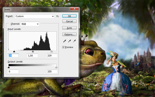
Task: Click the input highlights slider handle
Action: pyautogui.click(x=51, y=51)
